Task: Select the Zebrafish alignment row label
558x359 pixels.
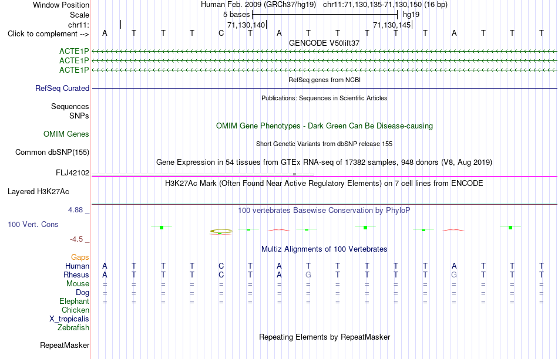Action: 73,327
